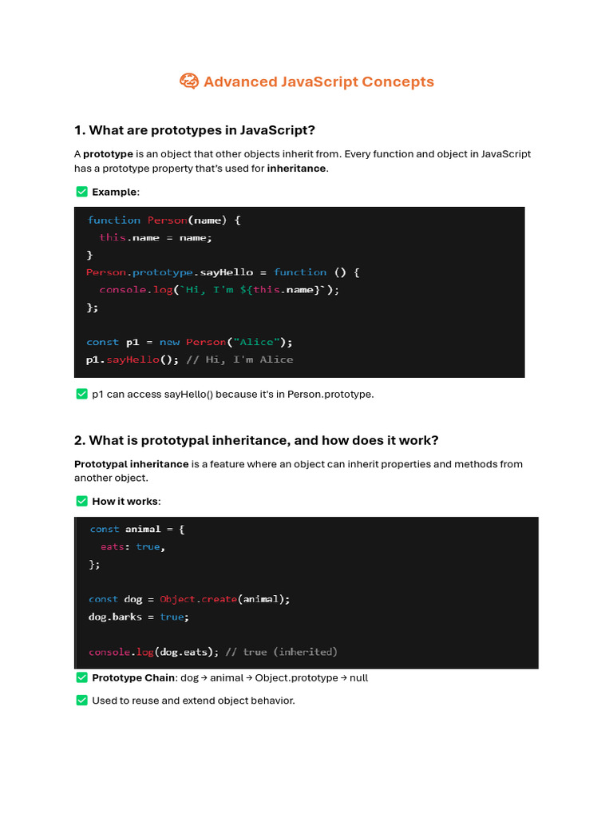The width and height of the screenshot is (613, 818).
Task: Select heading 'What is prototypal inheritance'
Action: tap(256, 441)
